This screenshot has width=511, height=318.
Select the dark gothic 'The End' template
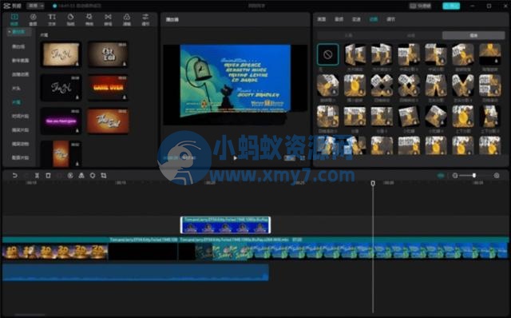tap(108, 54)
